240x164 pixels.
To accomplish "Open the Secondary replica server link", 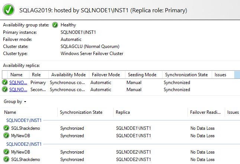I will point(18,90).
